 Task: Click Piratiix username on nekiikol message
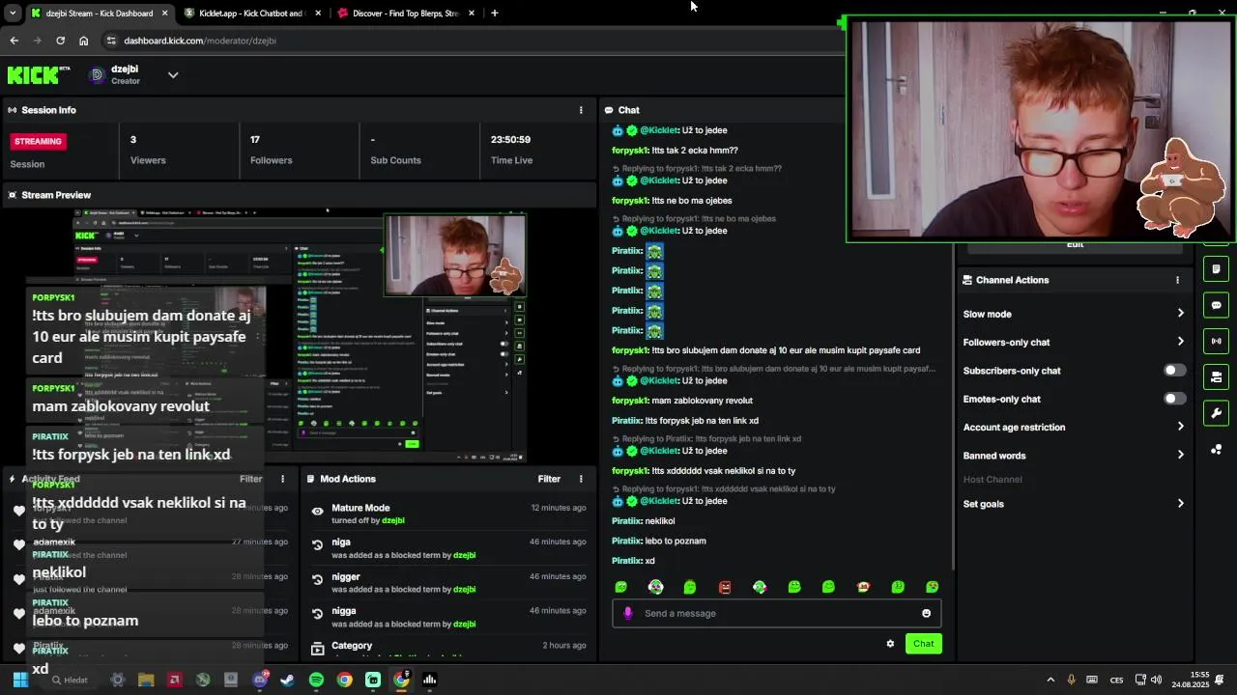[x=627, y=521]
